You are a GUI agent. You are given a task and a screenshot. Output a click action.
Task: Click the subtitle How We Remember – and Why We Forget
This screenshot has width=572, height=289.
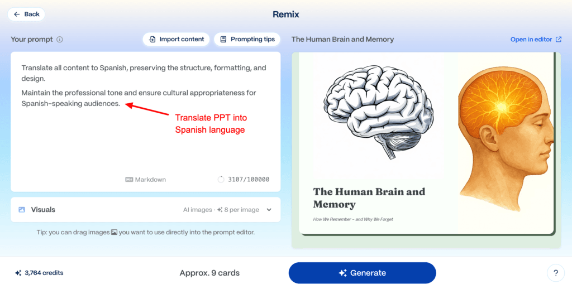pyautogui.click(x=353, y=219)
